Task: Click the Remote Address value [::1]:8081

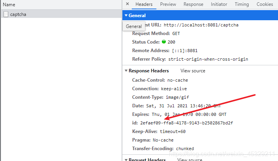Action: (x=185, y=51)
